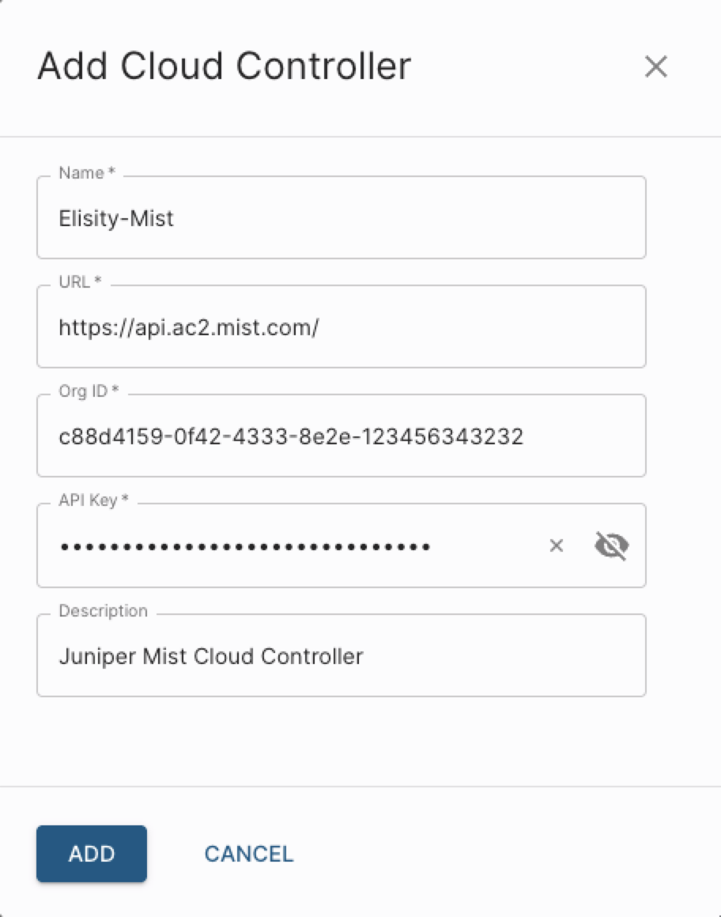Click the CANCEL button
Screen dimensions: 721x917
point(249,854)
